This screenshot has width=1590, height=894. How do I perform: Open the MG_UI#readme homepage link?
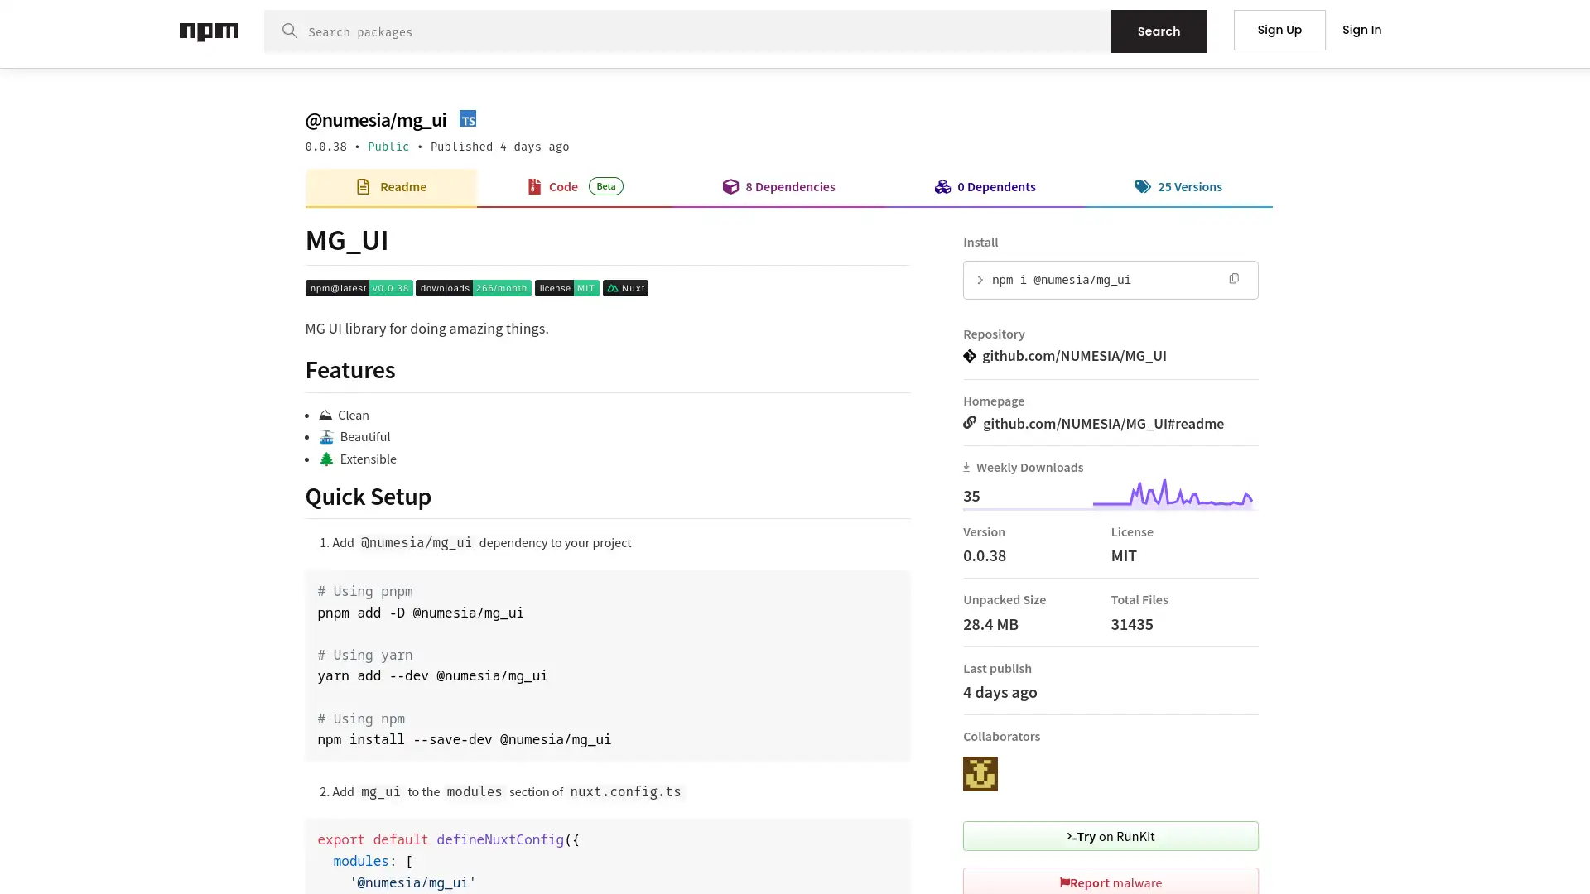click(1103, 424)
